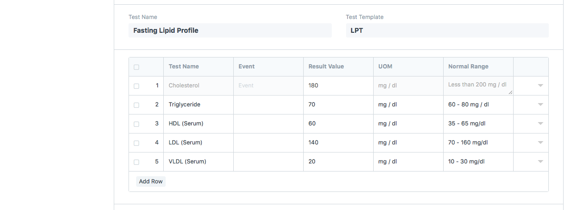The image size is (585, 210).
Task: Click the Fasting Lipid Profile test name field
Action: point(230,30)
